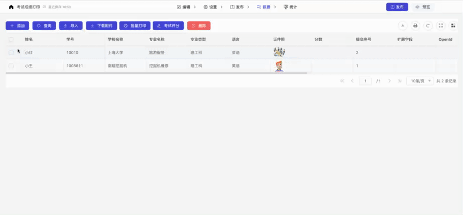Screen dimensions: 463x215
Task: Click the 导入 import button
Action: 71,26
